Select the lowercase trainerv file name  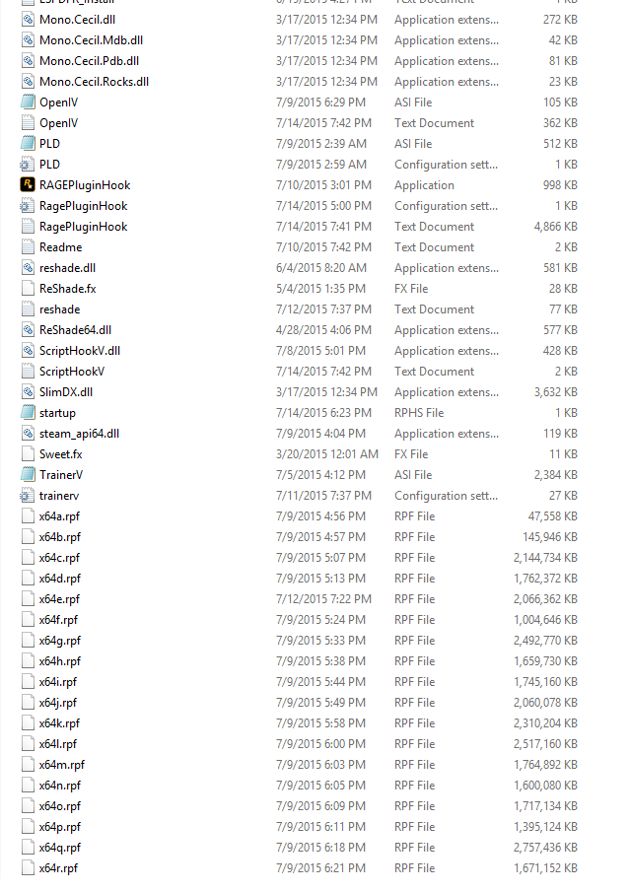(x=59, y=496)
